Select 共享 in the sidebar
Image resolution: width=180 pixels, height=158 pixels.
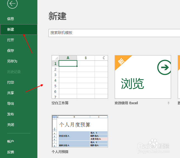click(11, 93)
